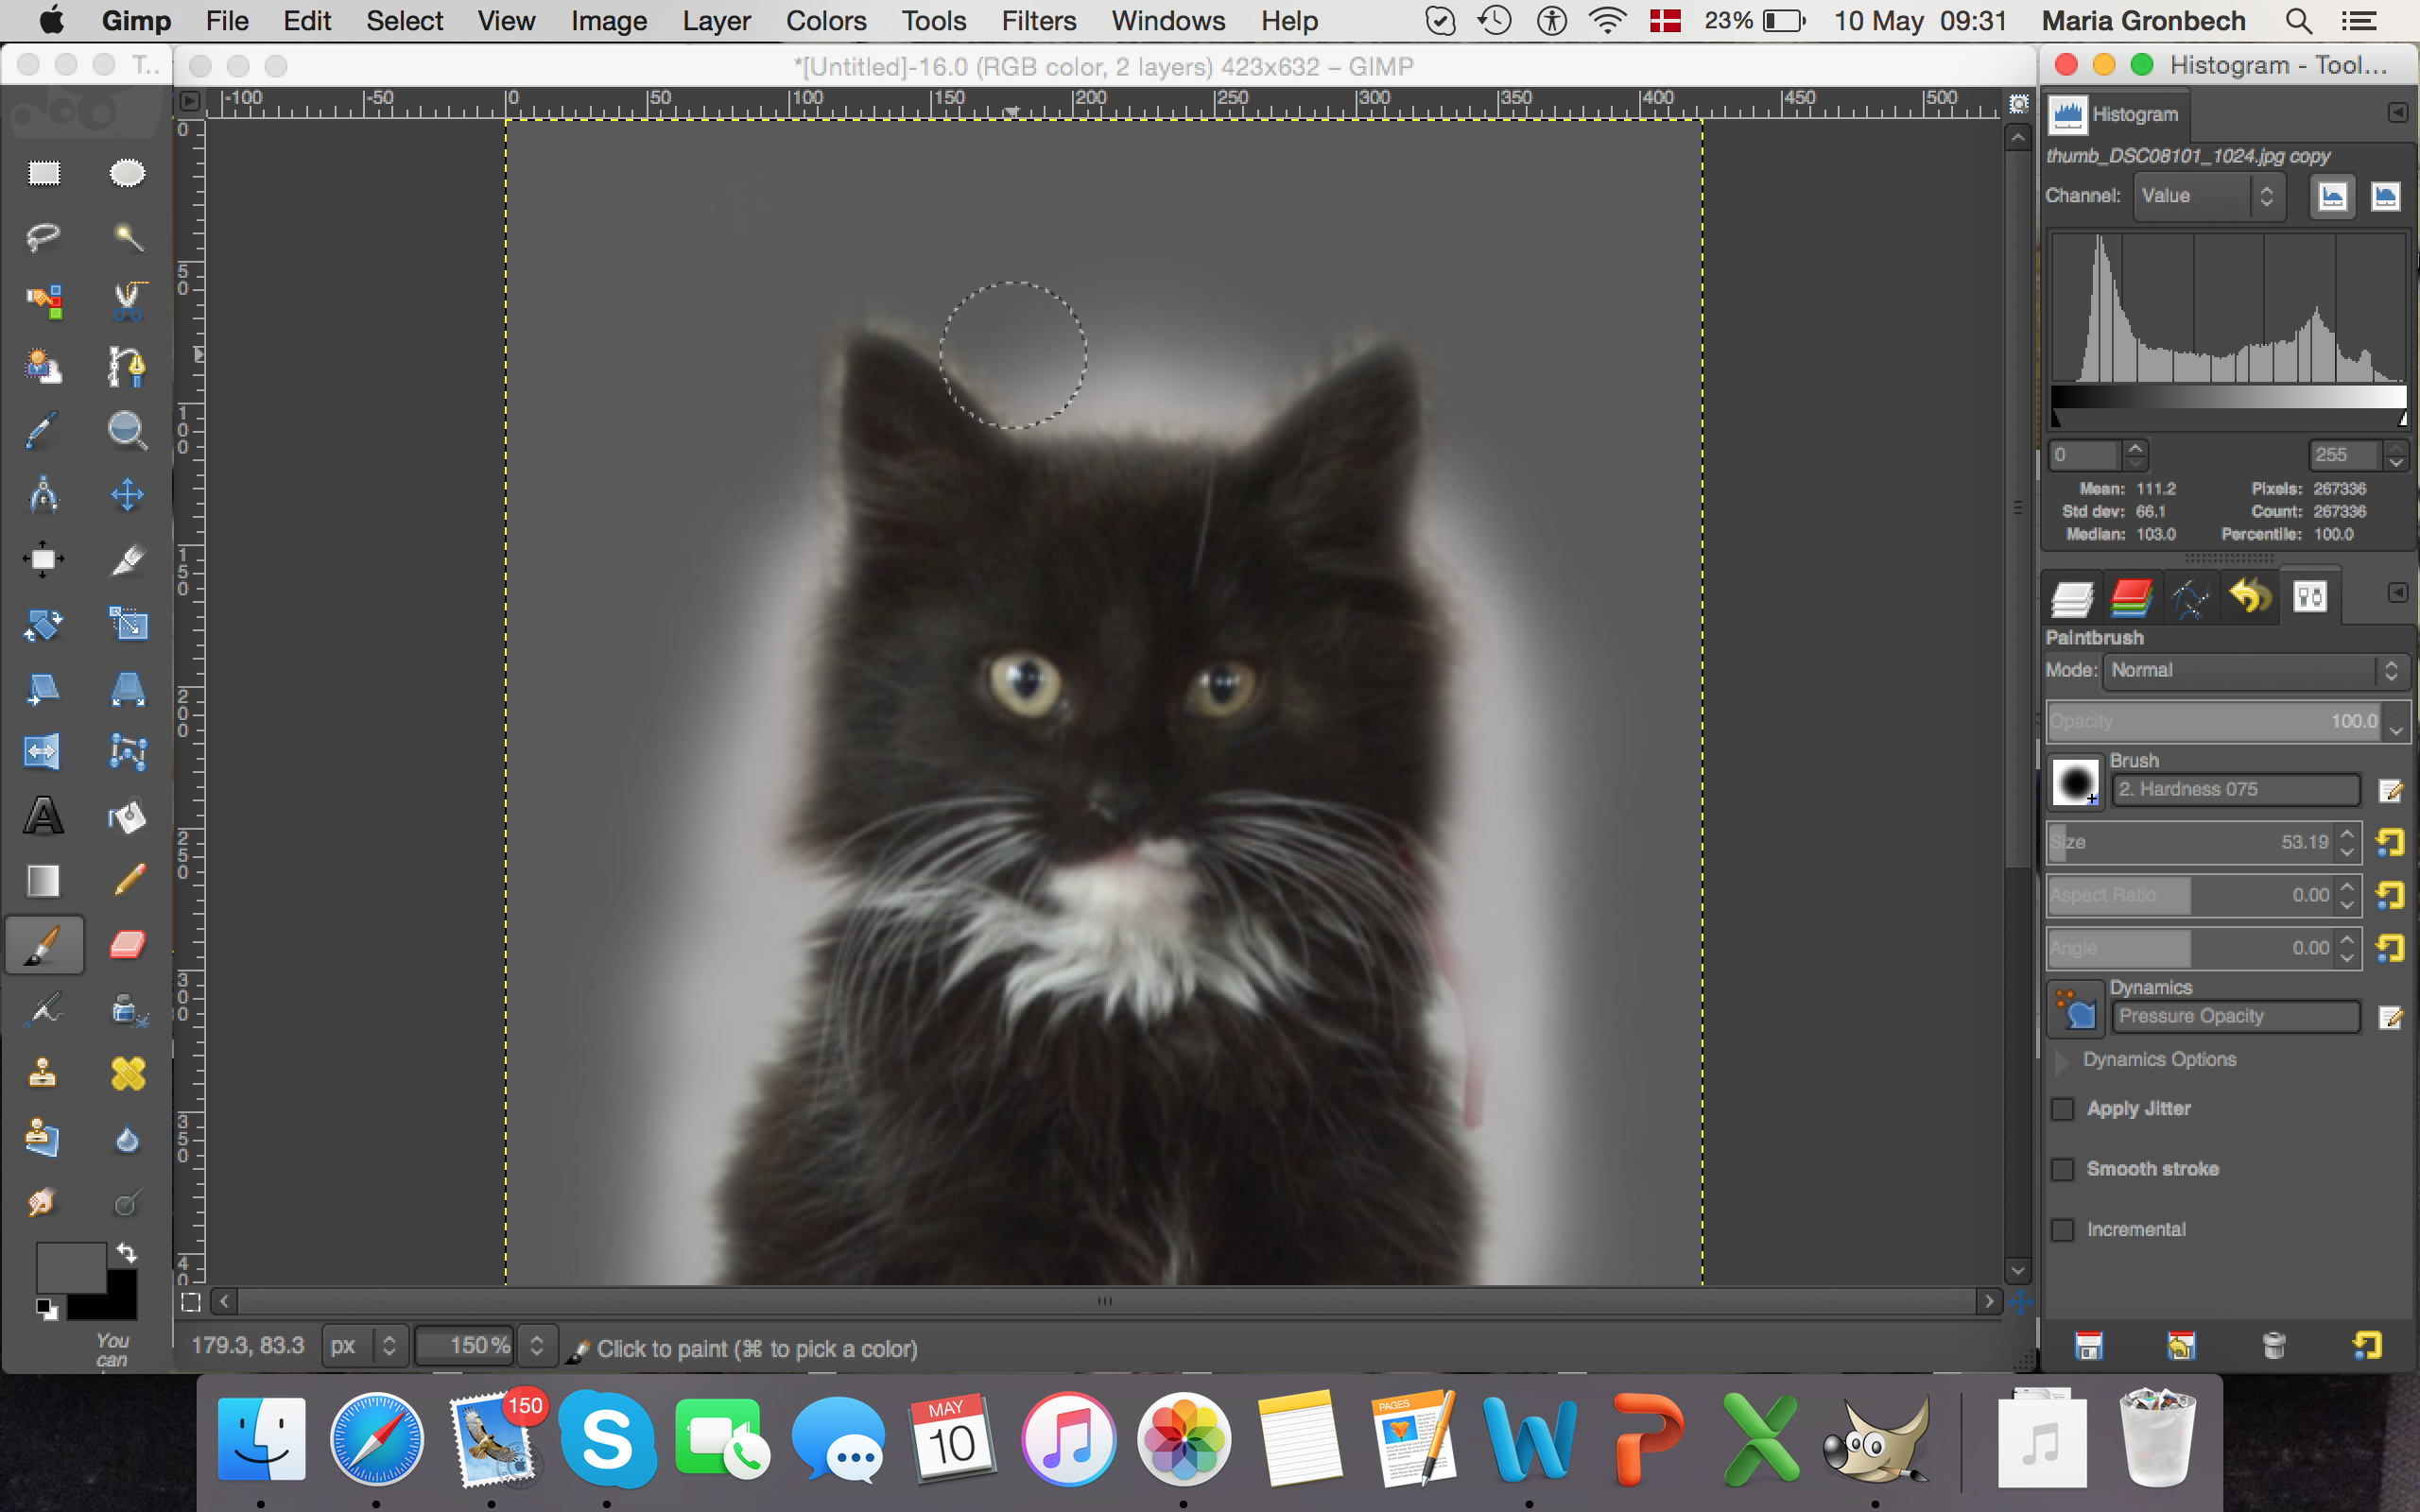Image resolution: width=2420 pixels, height=1512 pixels.
Task: Open the Filters menu
Action: point(1038,21)
